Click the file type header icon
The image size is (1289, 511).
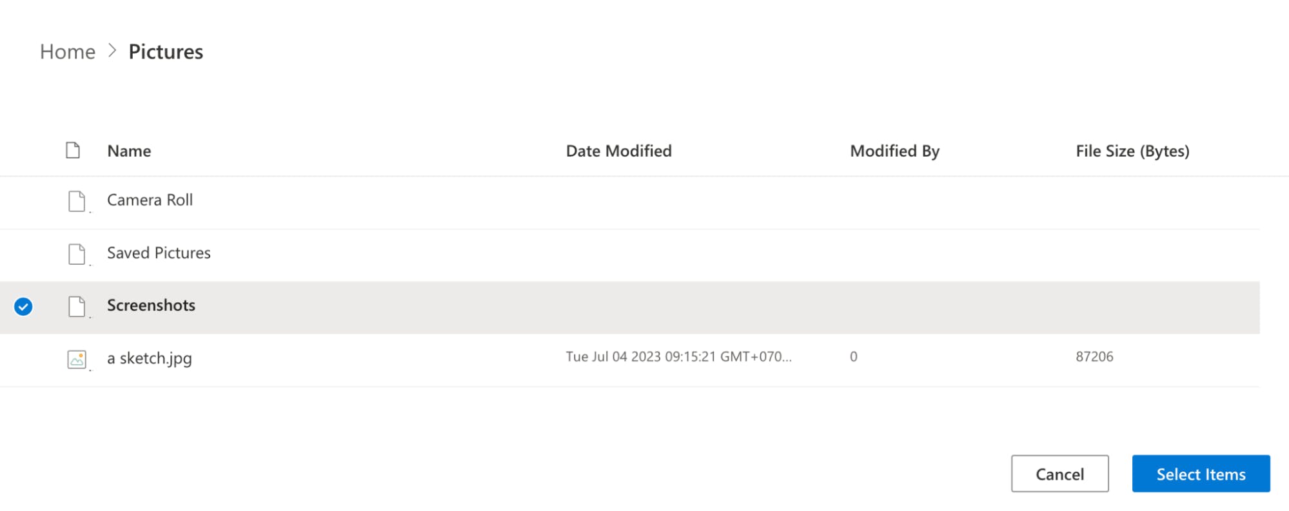tap(73, 151)
